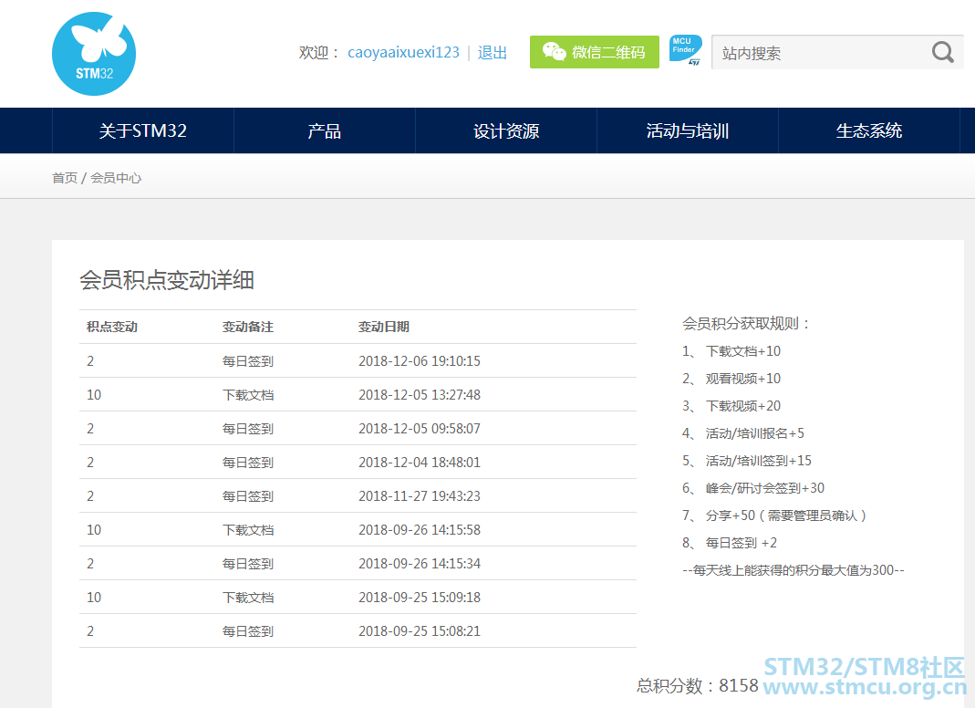Click rule 下载视频+20
The width and height of the screenshot is (975, 708).
click(x=743, y=406)
